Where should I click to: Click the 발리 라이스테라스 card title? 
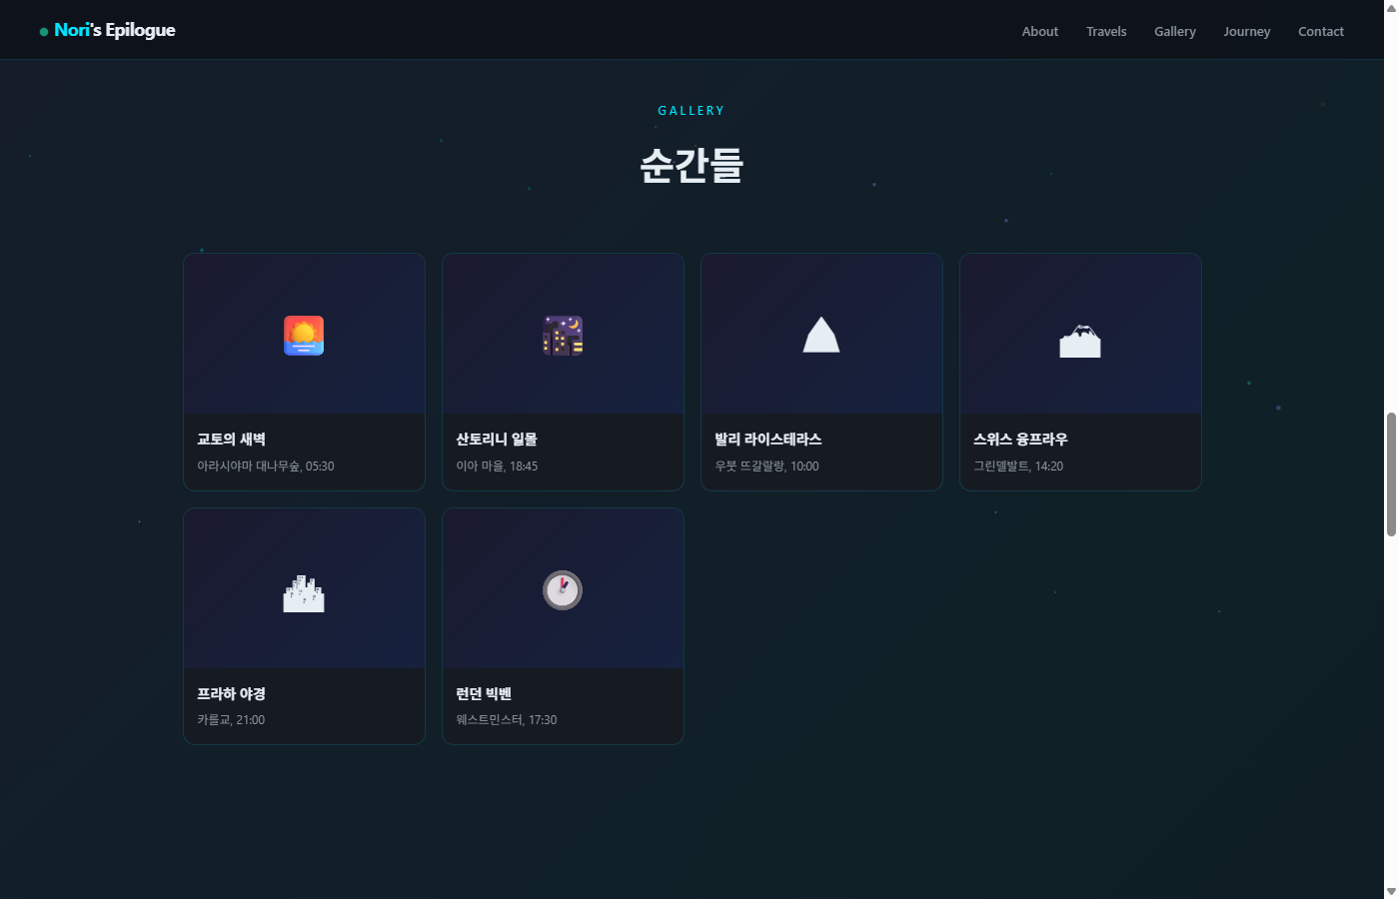tap(767, 440)
